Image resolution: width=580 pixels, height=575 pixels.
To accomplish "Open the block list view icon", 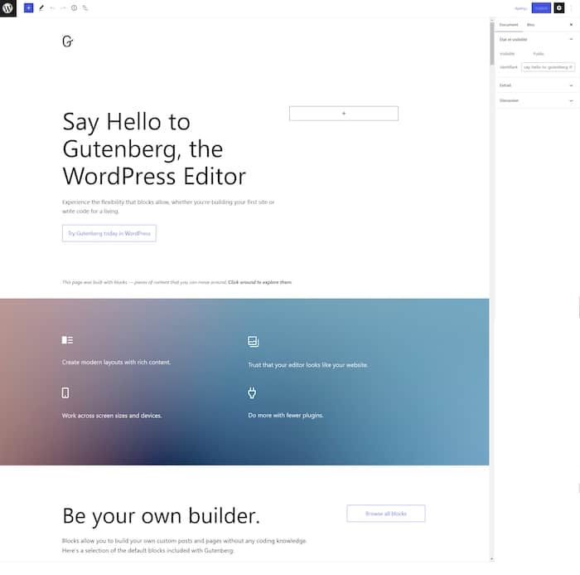I will [x=85, y=7].
